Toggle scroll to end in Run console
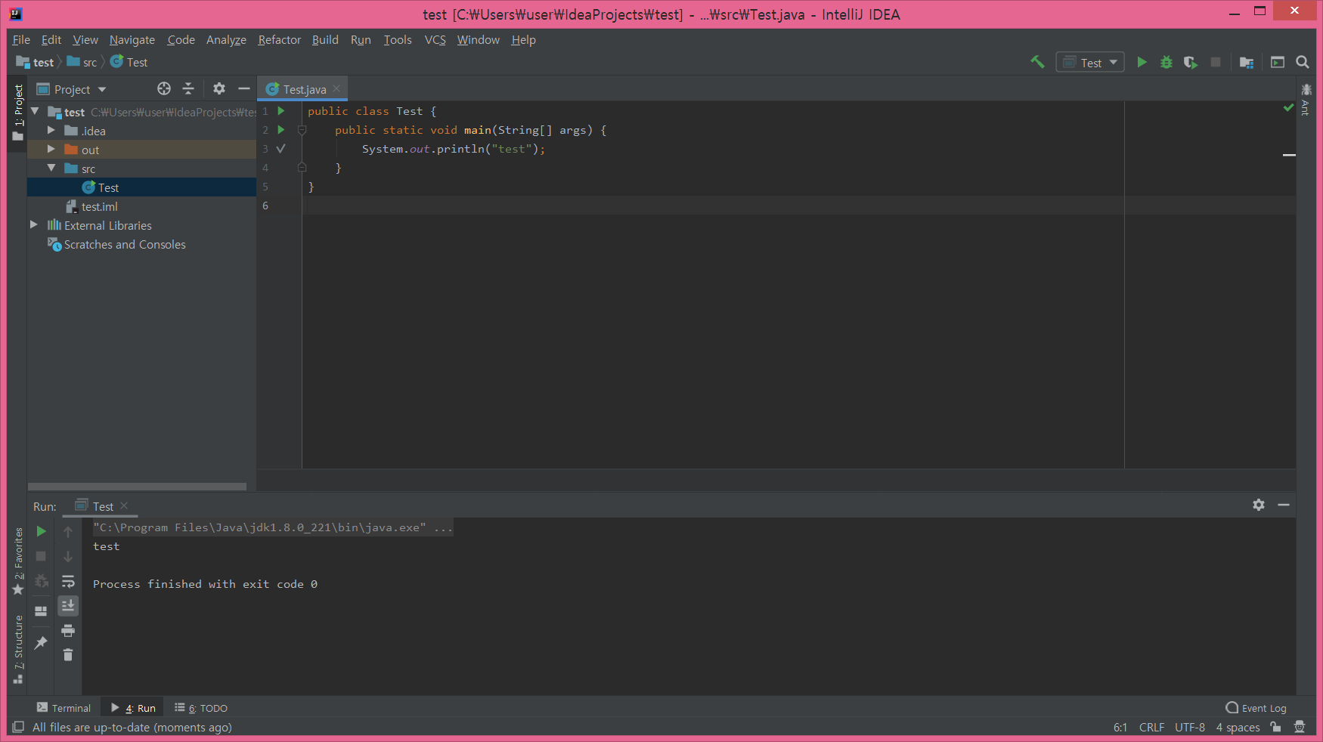 pos(68,605)
